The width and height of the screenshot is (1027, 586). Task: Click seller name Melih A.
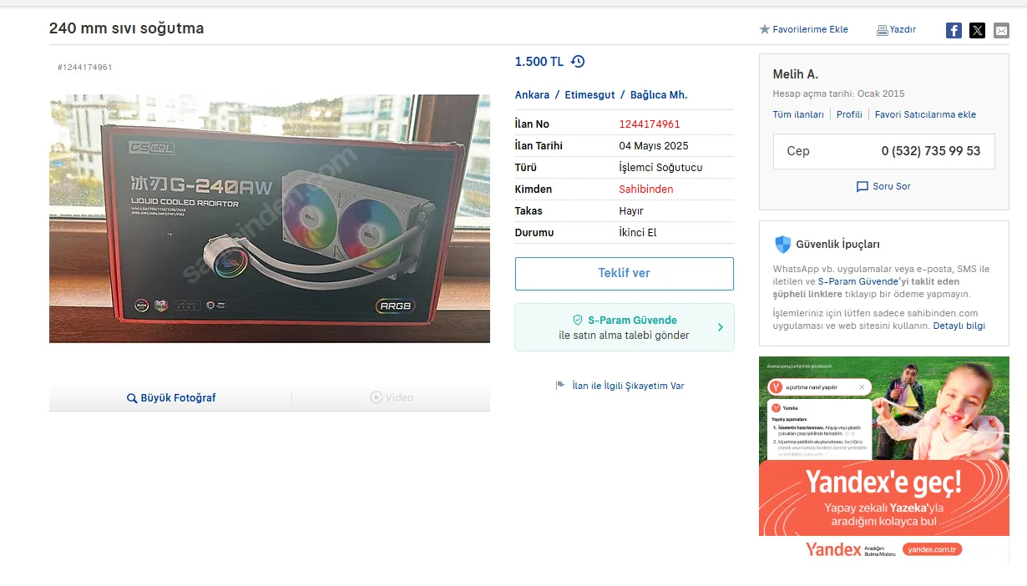pos(796,74)
